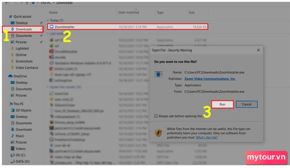Collapse the Today (1) group

[x=48, y=20]
